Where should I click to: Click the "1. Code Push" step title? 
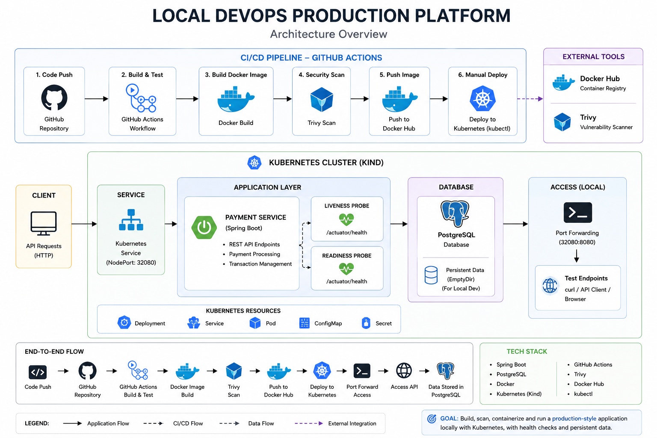pos(54,75)
